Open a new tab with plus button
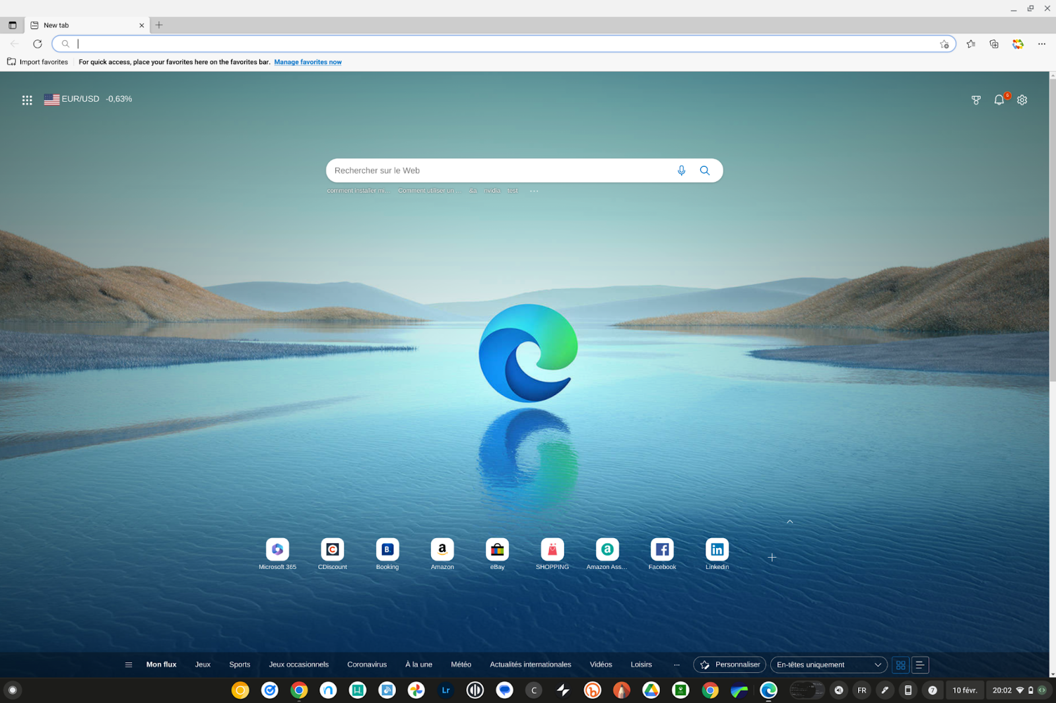Viewport: 1056px width, 703px height. coord(159,25)
